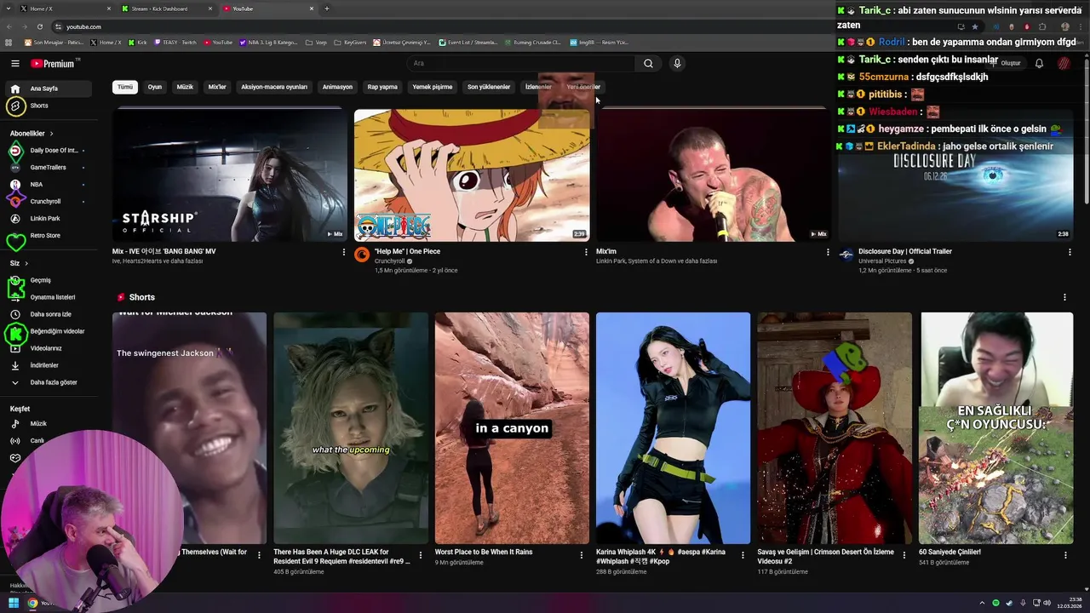Select Aksiyon-macera oyunları chip
Image resolution: width=1090 pixels, height=613 pixels.
[274, 87]
